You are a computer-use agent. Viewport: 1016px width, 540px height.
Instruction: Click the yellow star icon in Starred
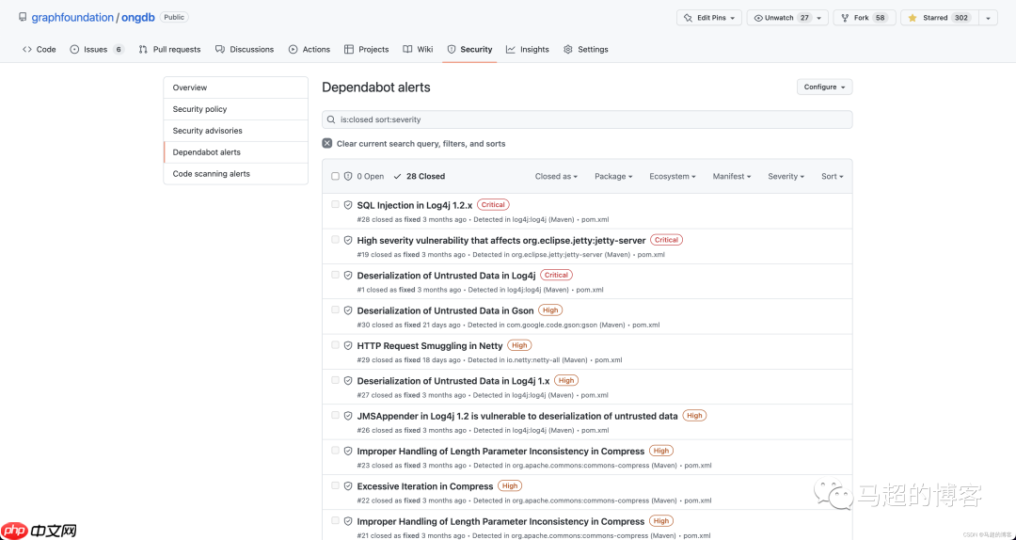pos(913,18)
